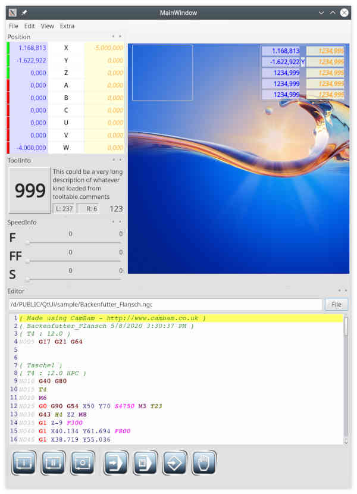Click the W axis label in Position panel
Viewport: 357px width, 494px height.
(x=66, y=148)
